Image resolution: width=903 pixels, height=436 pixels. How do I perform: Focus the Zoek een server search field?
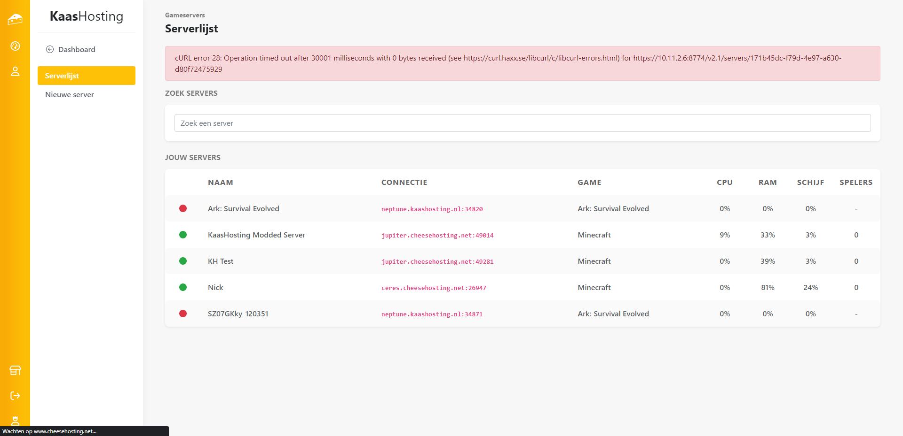click(522, 123)
